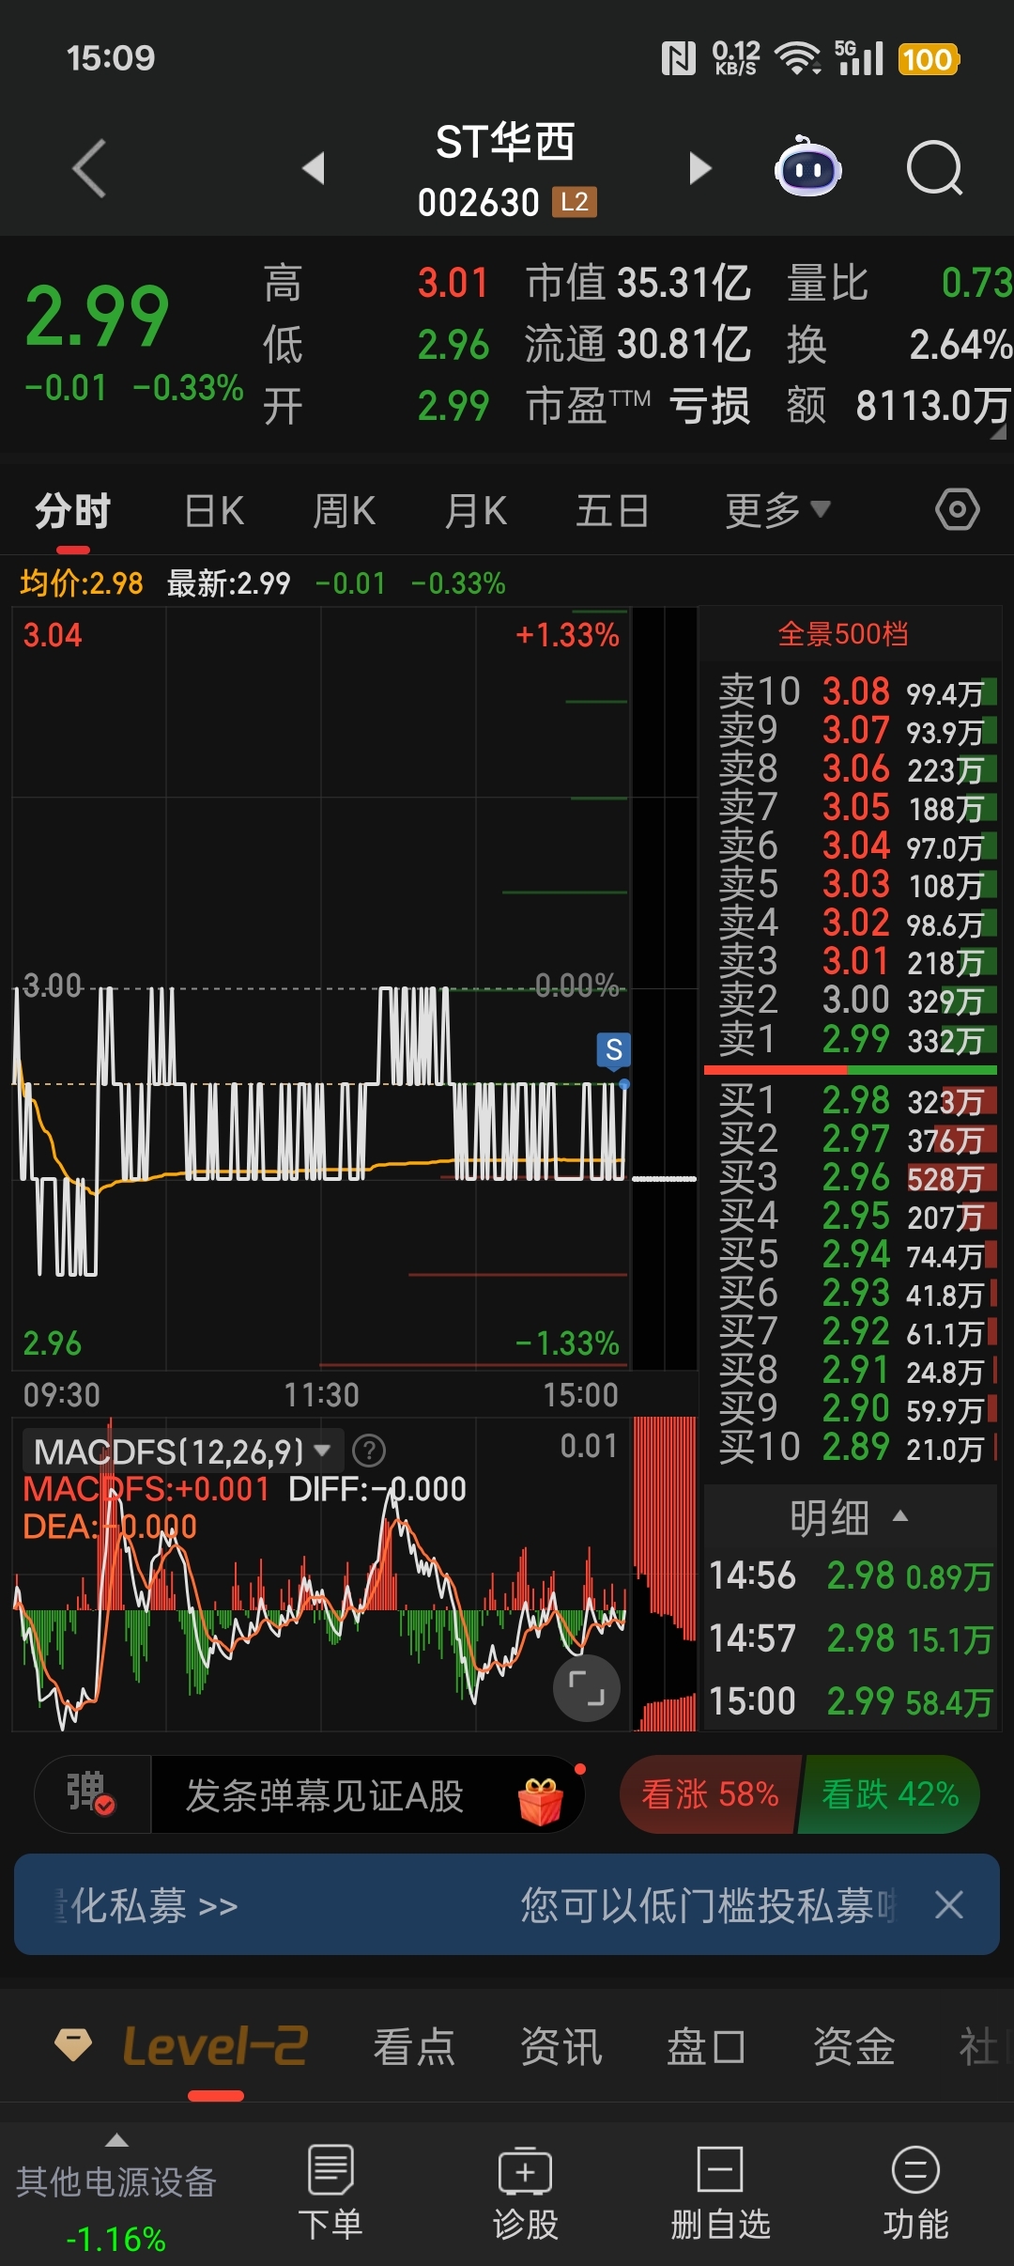1014x2266 pixels.
Task: Open the search magnifier icon
Action: pyautogui.click(x=935, y=168)
